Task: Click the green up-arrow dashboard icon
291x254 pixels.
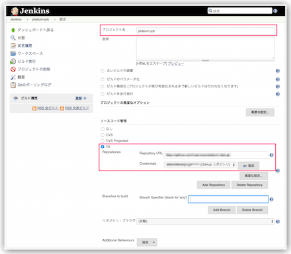Action: point(13,30)
